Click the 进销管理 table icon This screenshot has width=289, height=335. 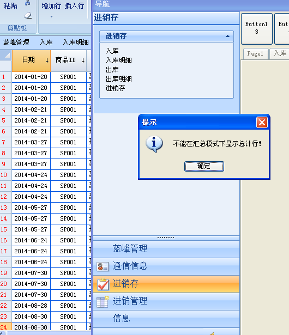point(103,302)
